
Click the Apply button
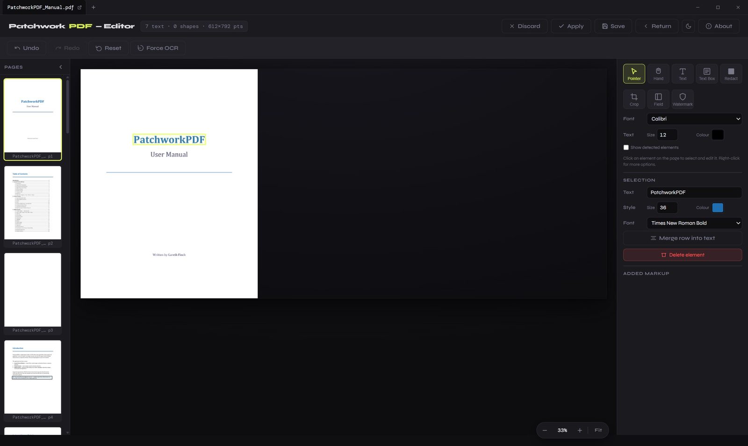click(x=571, y=26)
